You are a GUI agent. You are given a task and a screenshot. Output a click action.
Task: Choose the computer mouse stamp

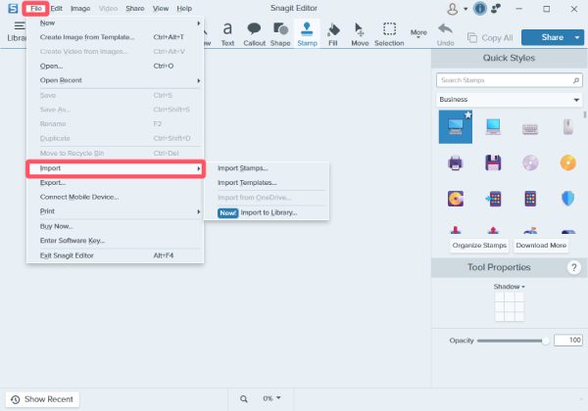pyautogui.click(x=567, y=126)
